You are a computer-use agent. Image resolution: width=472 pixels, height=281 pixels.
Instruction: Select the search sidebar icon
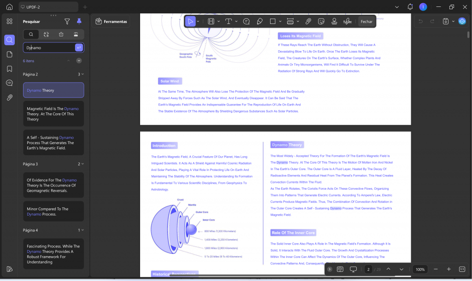point(10,40)
